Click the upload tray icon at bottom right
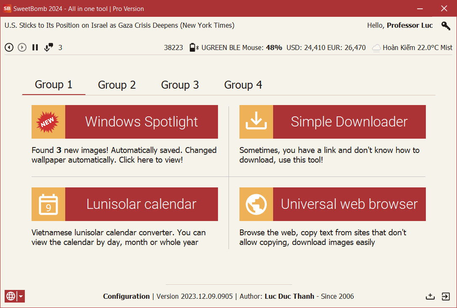Image resolution: width=457 pixels, height=308 pixels. pos(430,296)
